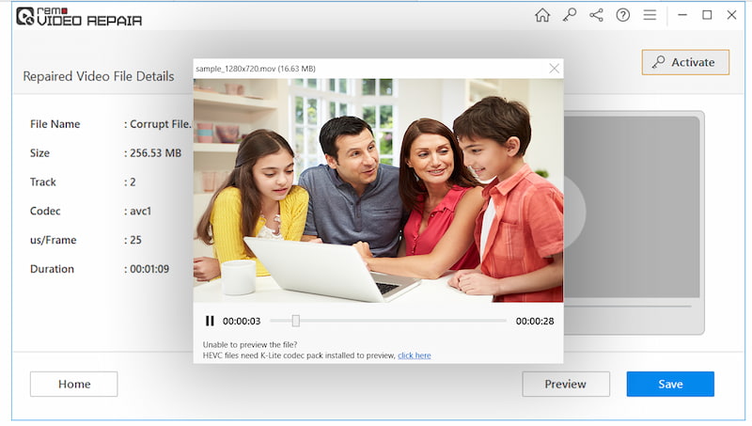Select the Codec value avc1

pos(140,211)
